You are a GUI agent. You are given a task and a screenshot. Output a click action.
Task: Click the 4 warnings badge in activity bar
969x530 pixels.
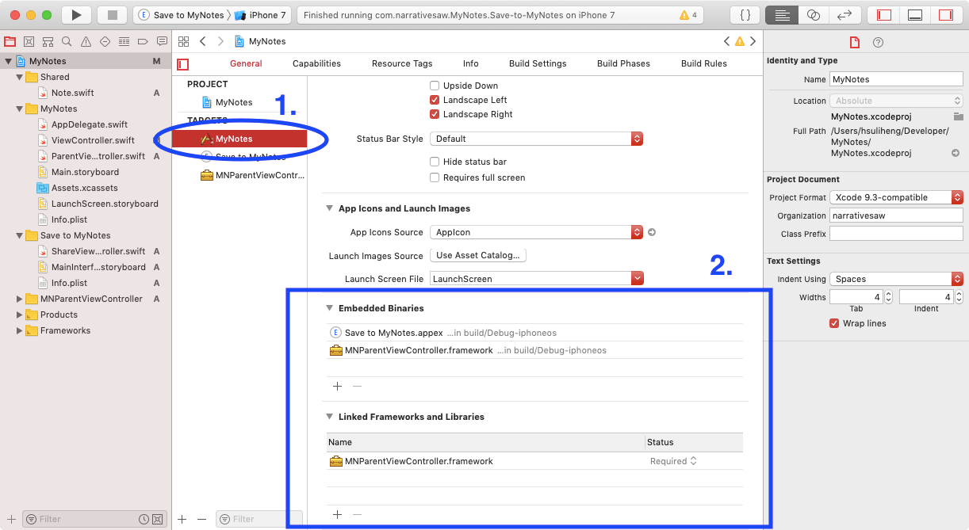tap(688, 15)
